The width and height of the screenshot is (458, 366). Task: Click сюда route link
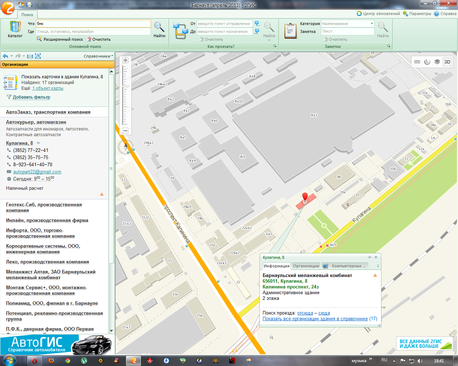[324, 313]
